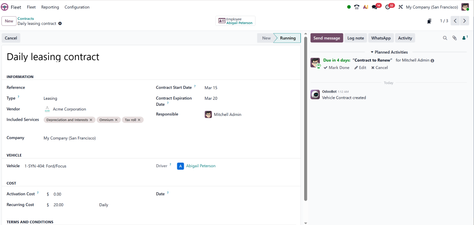This screenshot has width=474, height=225.
Task: Open the phone/VoIP icon in top bar
Action: coord(356,7)
